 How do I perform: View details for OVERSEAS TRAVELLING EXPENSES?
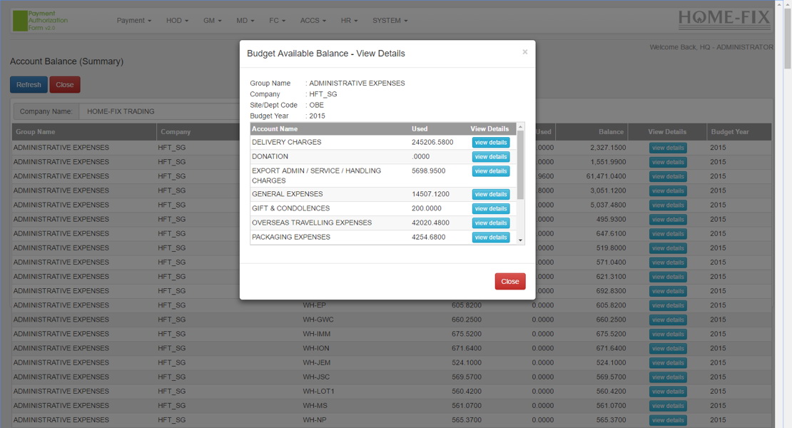coord(490,223)
